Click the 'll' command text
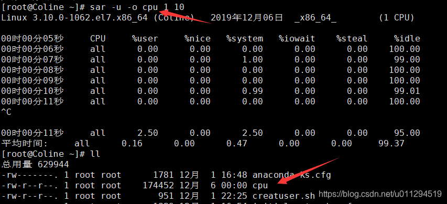Screen dimensions: 447x204 (x=95, y=154)
